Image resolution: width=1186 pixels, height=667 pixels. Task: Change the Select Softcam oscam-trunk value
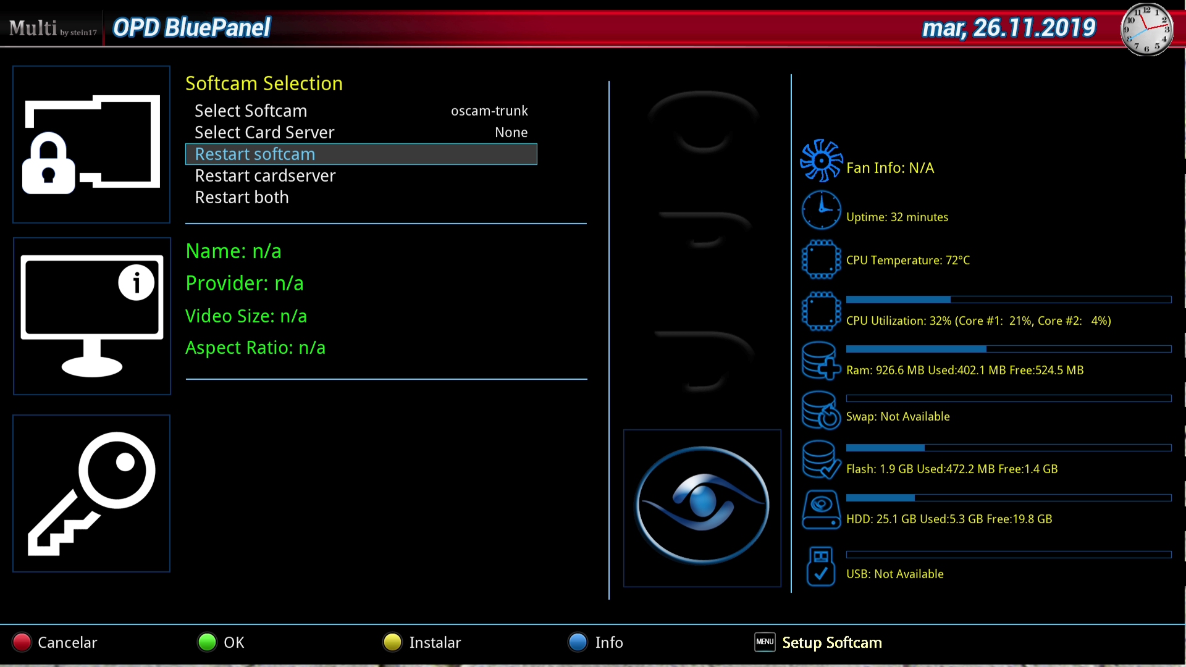489,111
